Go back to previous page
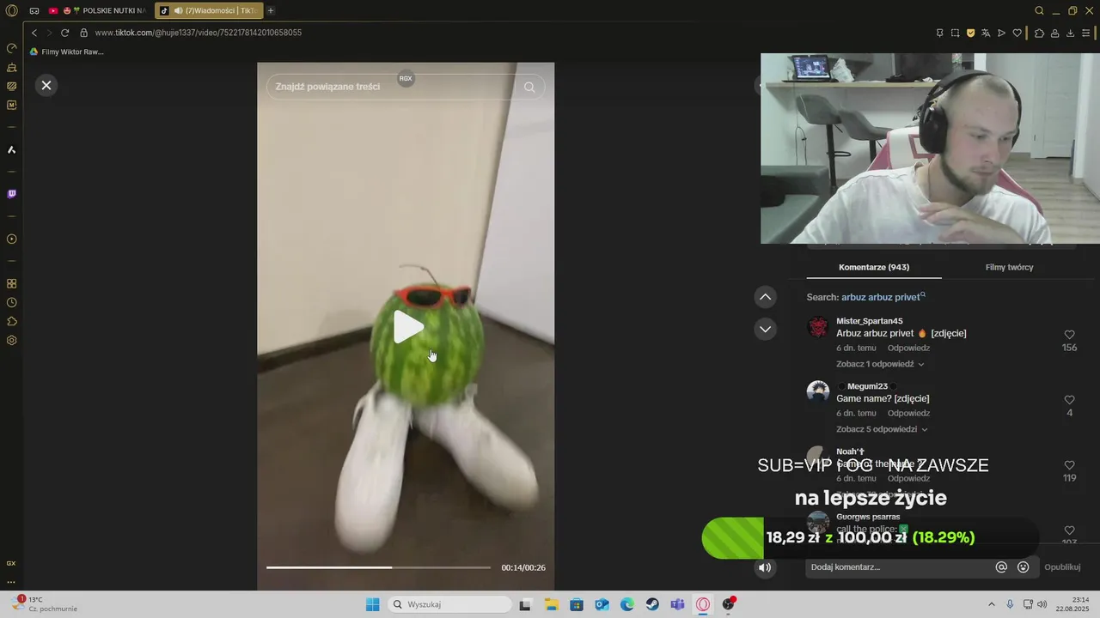Image resolution: width=1100 pixels, height=618 pixels. (x=34, y=33)
